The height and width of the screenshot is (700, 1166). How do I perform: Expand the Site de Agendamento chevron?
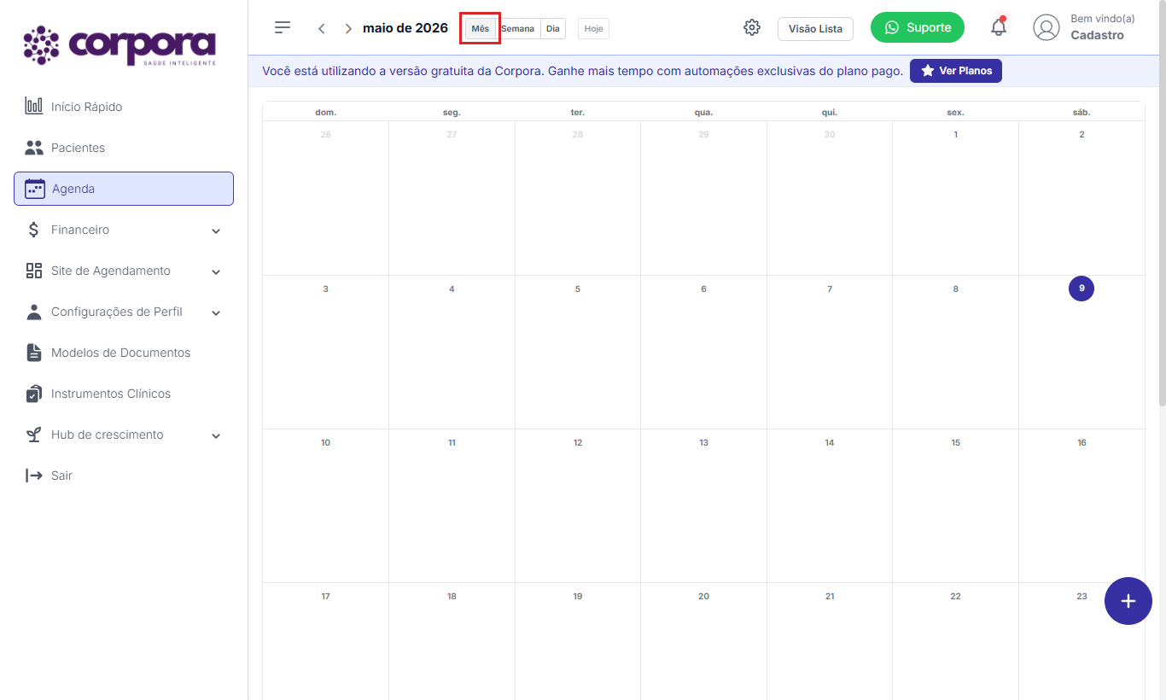tap(216, 271)
